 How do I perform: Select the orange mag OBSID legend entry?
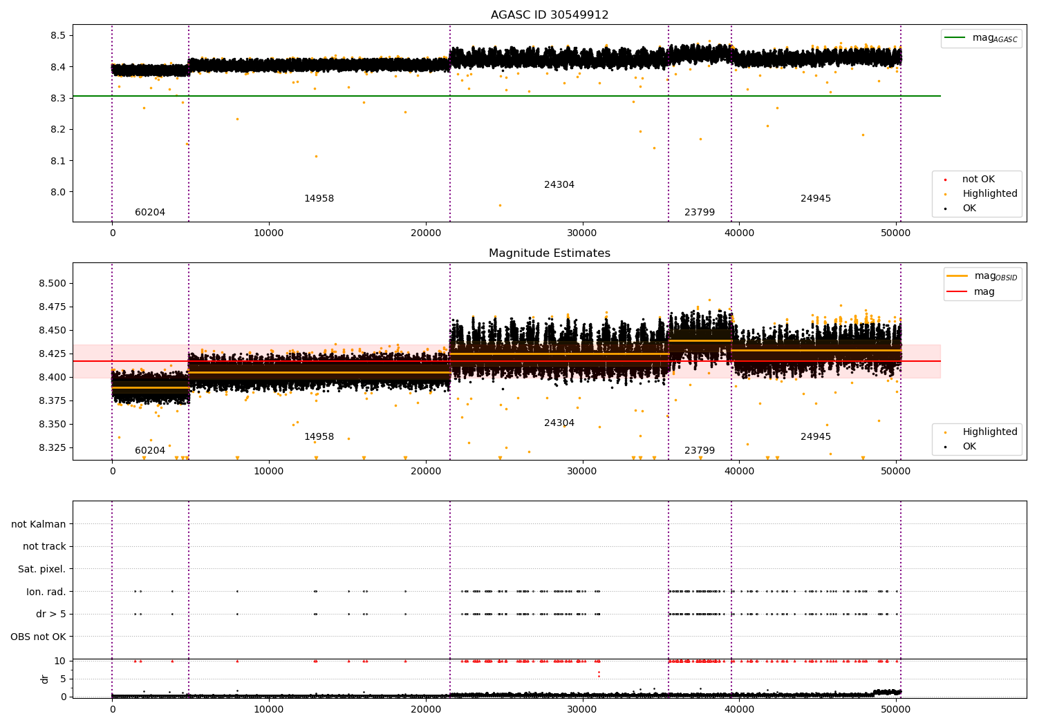(x=982, y=276)
